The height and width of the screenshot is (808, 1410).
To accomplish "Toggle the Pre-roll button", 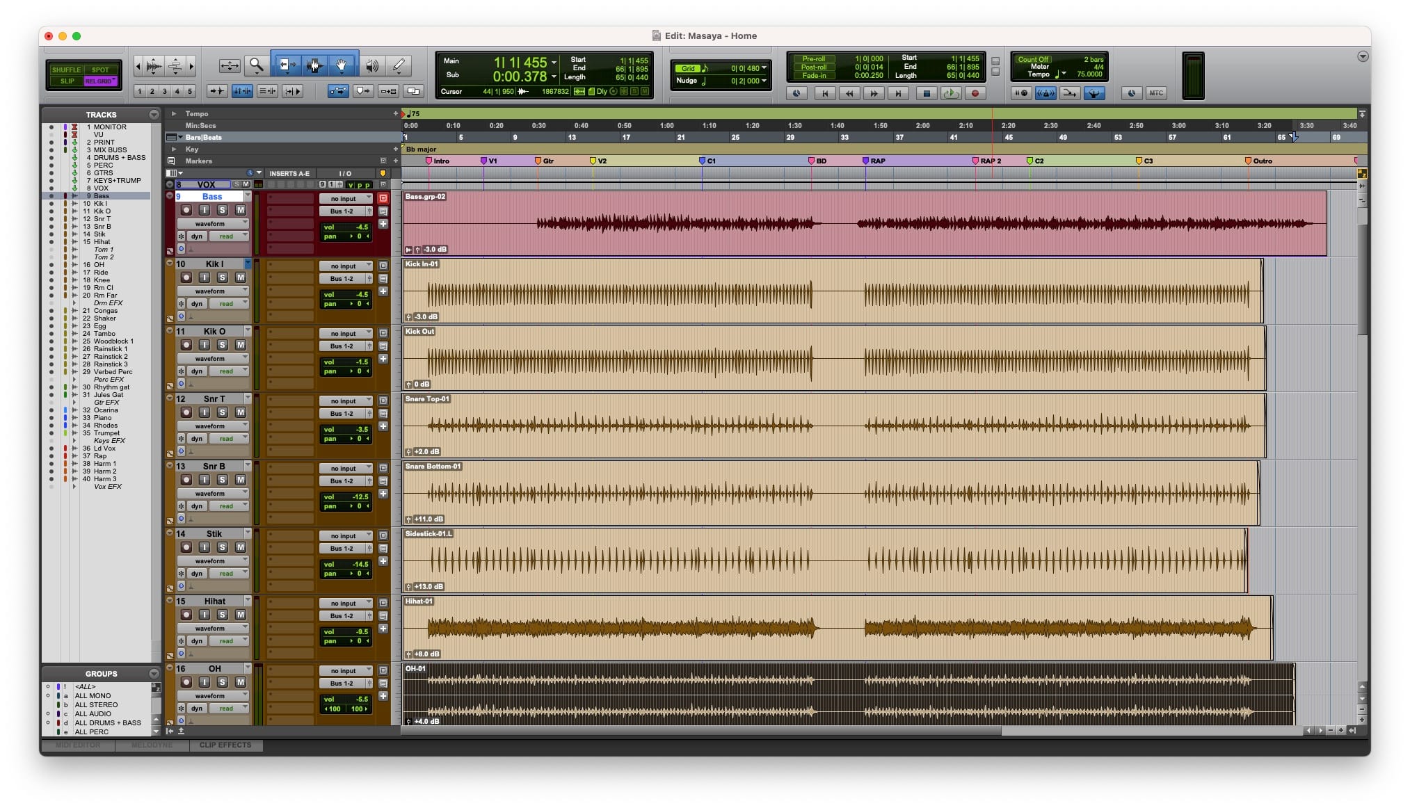I will pos(814,59).
